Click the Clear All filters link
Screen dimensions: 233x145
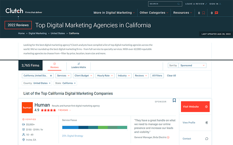171,76
